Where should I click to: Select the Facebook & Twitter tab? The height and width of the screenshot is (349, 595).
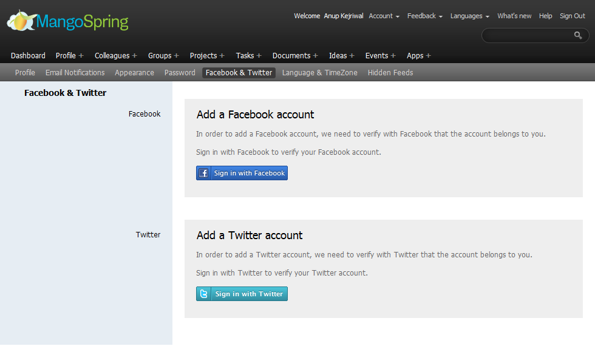point(239,72)
